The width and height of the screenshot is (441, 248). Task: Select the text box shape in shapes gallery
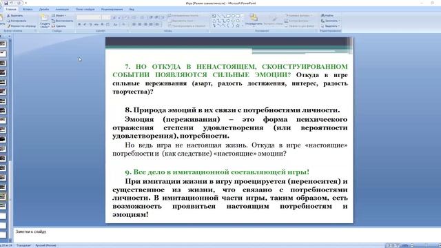(x=214, y=16)
